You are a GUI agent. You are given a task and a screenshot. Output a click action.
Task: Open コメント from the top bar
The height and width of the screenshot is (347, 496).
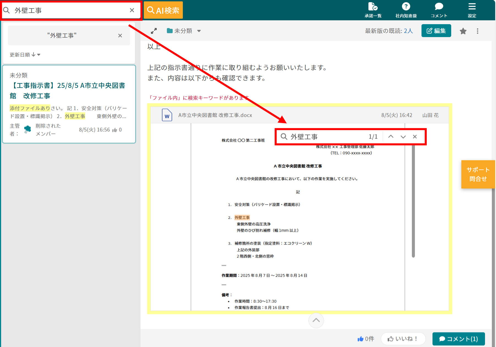click(x=439, y=10)
